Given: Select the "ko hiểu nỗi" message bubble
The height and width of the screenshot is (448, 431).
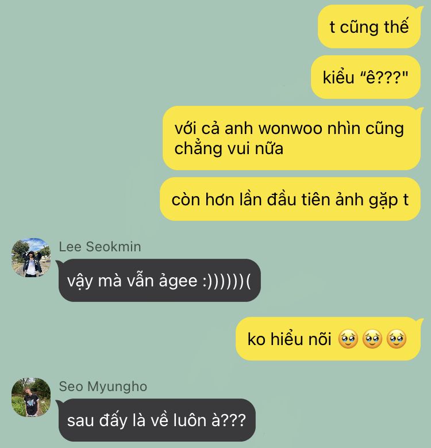Looking at the screenshot, I should click(x=328, y=339).
